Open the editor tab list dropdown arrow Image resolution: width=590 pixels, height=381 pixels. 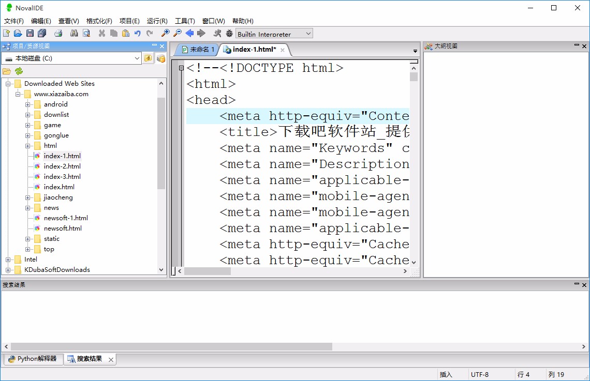pos(415,51)
